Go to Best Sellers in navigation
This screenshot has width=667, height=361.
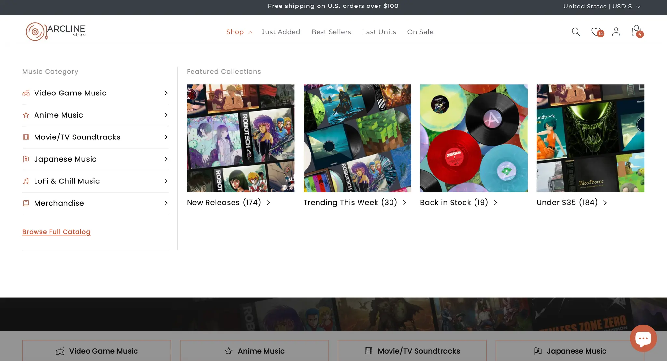point(331,32)
